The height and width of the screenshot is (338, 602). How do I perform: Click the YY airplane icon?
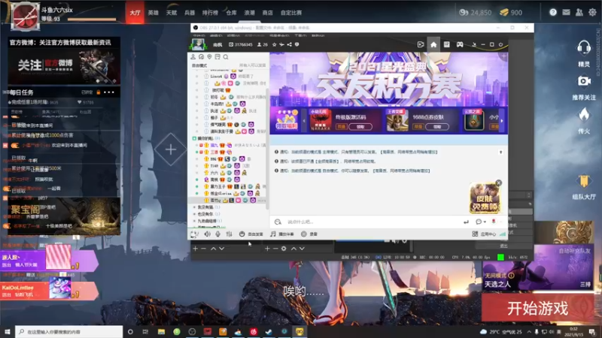tap(281, 44)
